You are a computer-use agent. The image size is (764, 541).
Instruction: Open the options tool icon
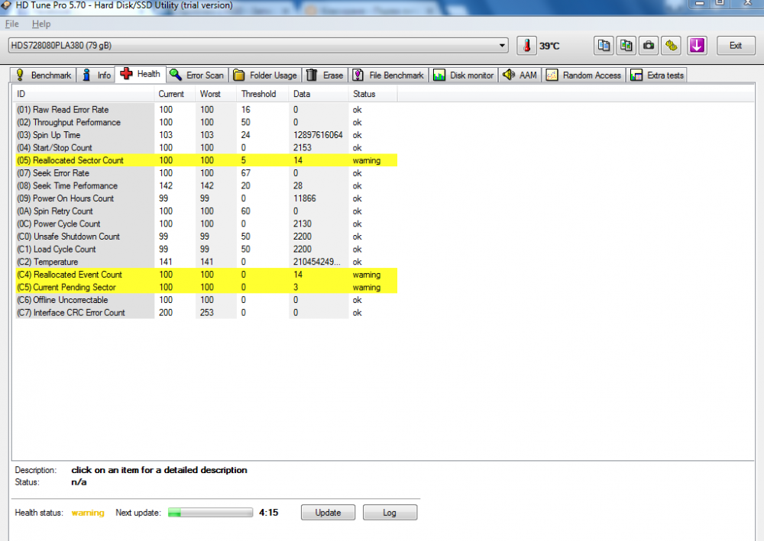672,46
